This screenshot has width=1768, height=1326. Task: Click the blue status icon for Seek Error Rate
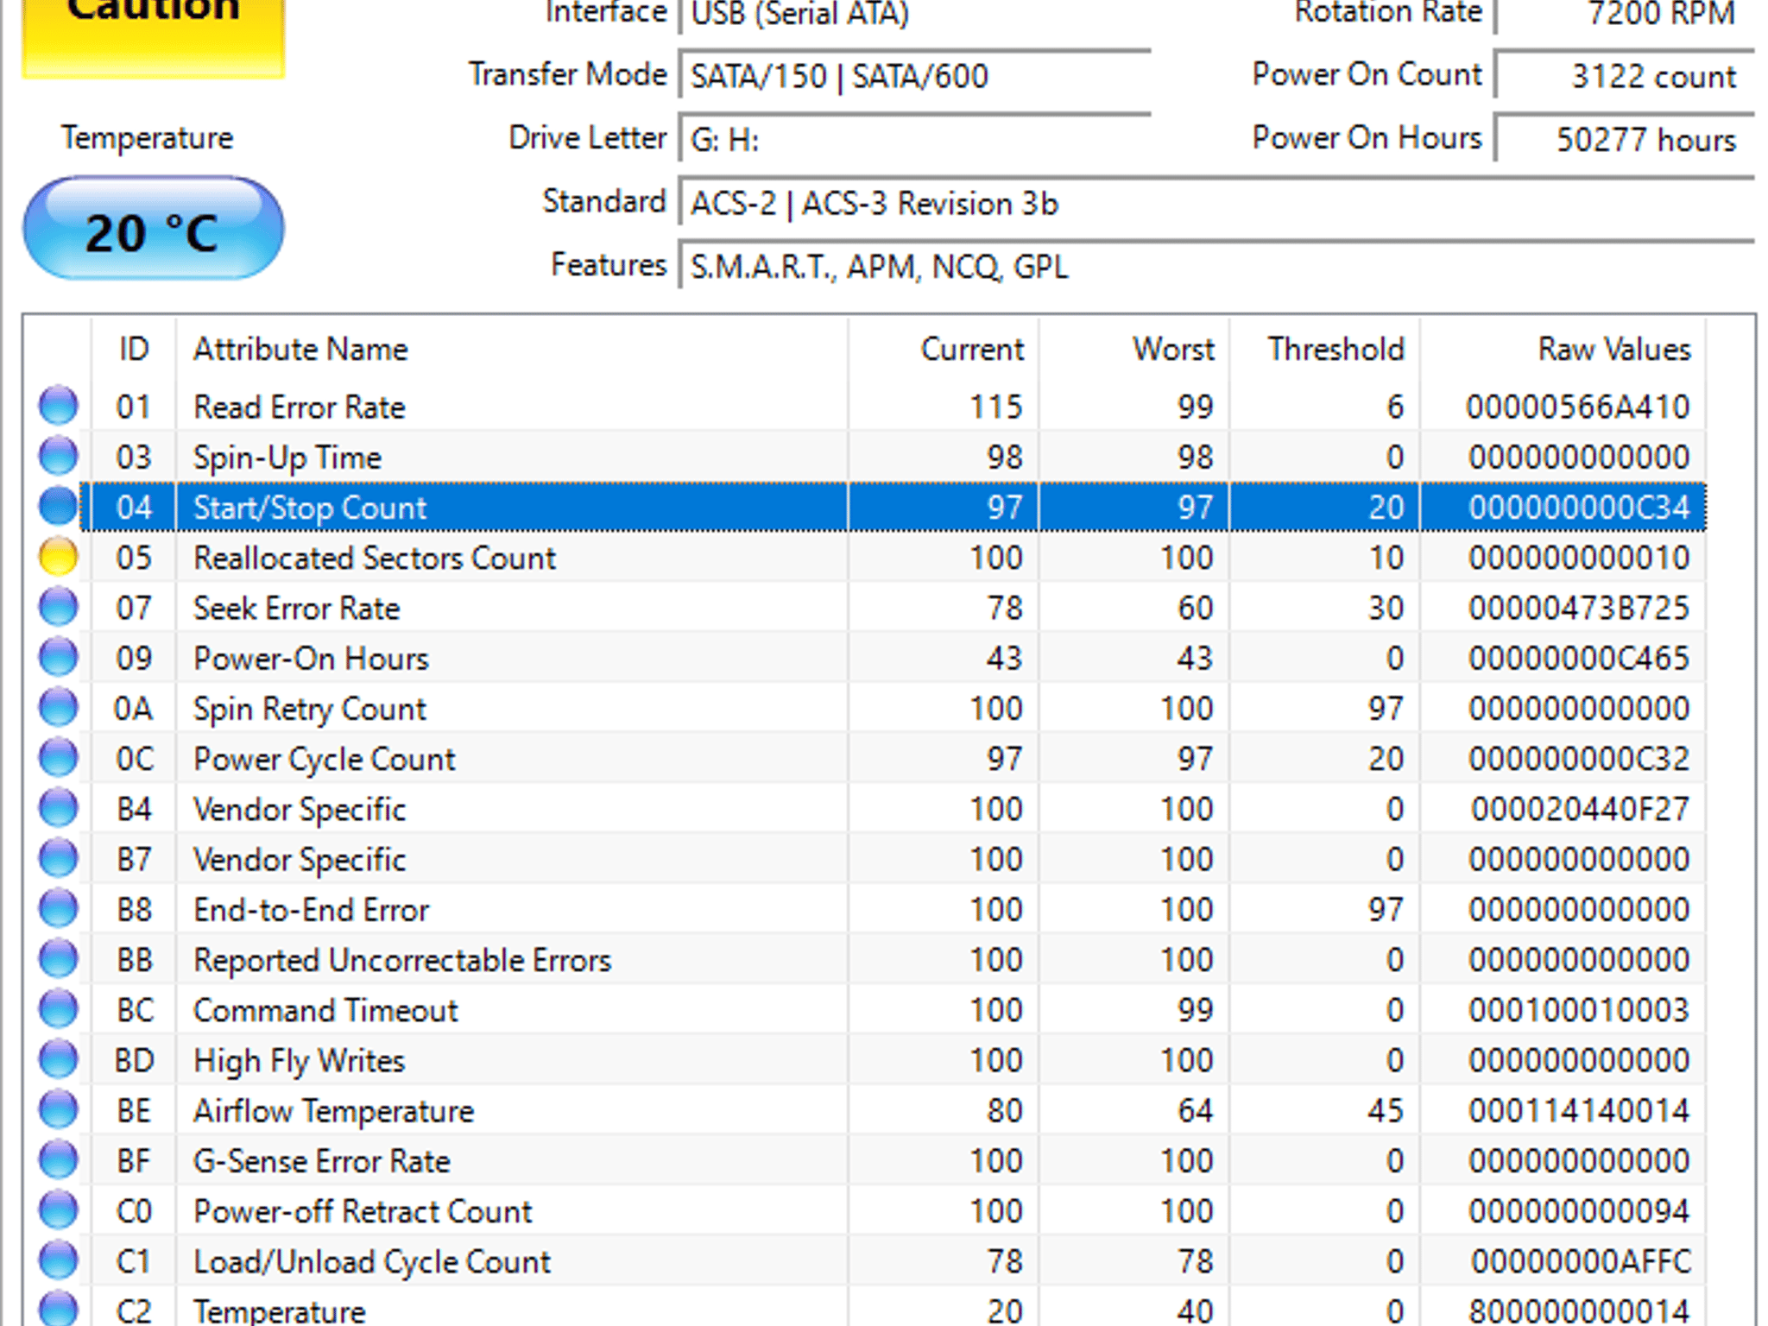59,607
